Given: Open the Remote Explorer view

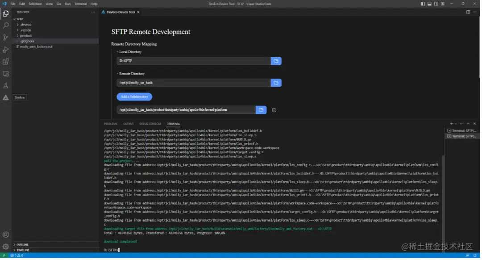Looking at the screenshot, I should coord(5,74).
